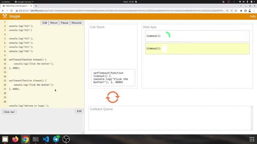Click code line console.log('Hi6!')
This screenshot has width=257, height=144.
(21, 51)
